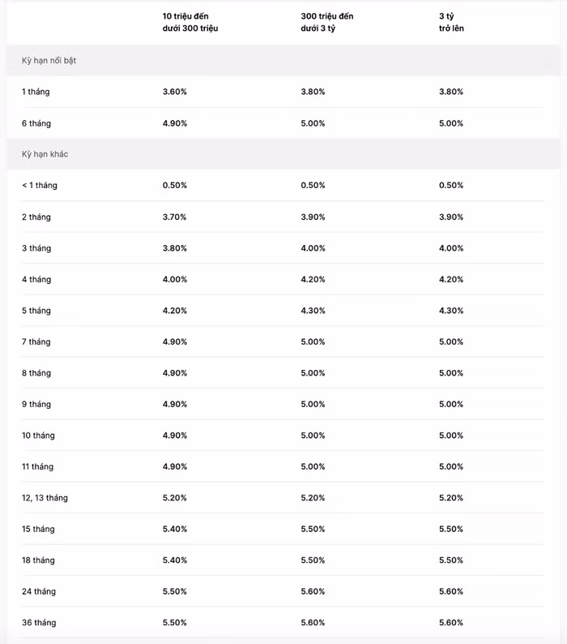Select the 3.80% rate in the 3 tháng row

174,248
